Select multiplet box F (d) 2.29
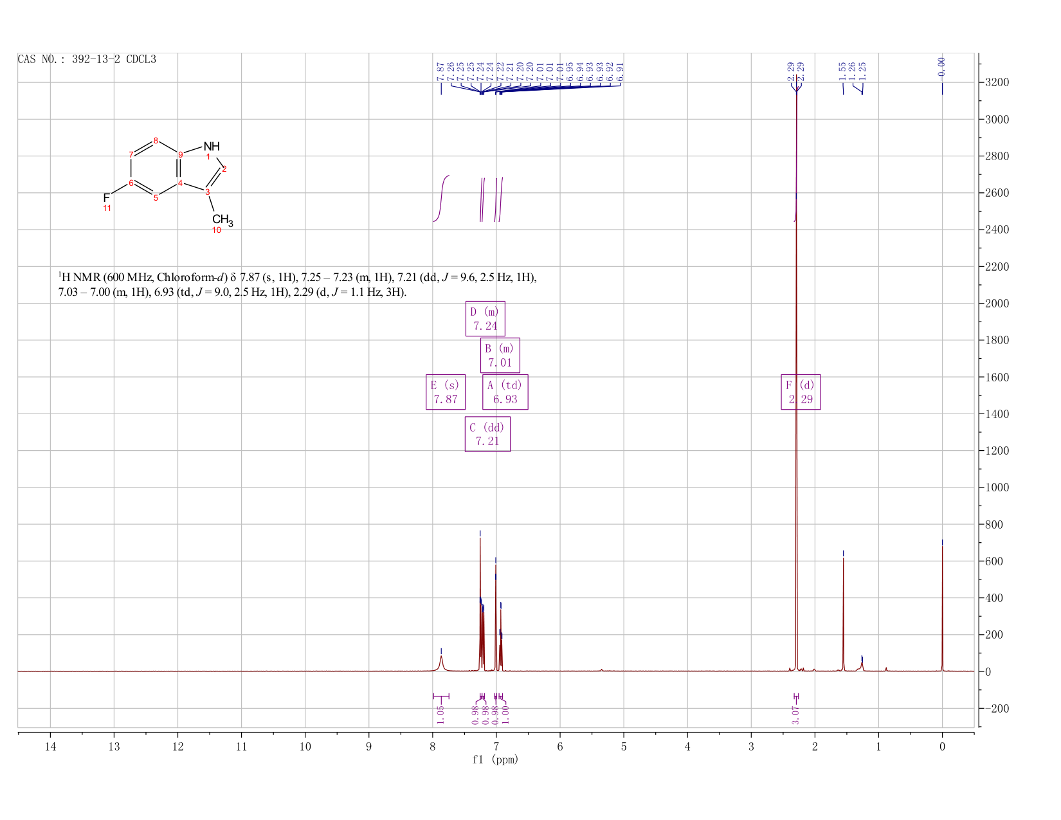 (x=801, y=392)
